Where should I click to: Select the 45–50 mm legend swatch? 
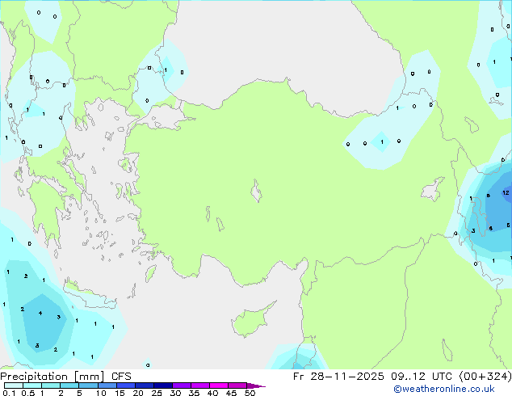click(237, 385)
